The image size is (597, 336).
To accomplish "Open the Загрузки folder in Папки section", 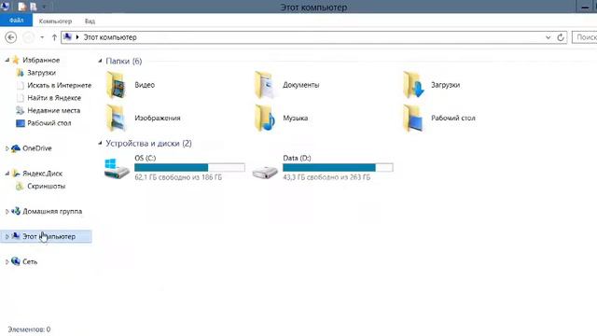I will (x=413, y=85).
